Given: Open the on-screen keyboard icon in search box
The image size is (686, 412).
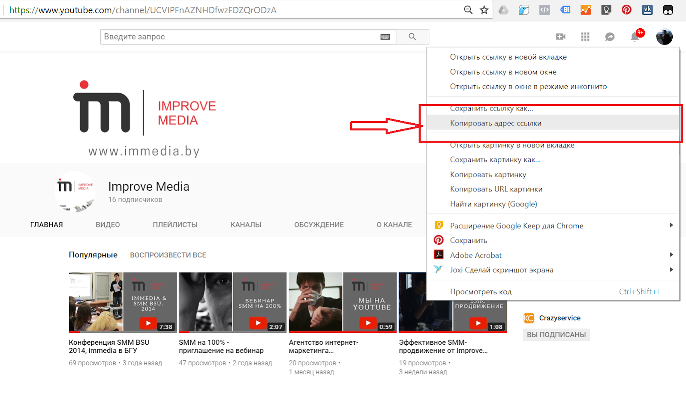Looking at the screenshot, I should (x=385, y=37).
